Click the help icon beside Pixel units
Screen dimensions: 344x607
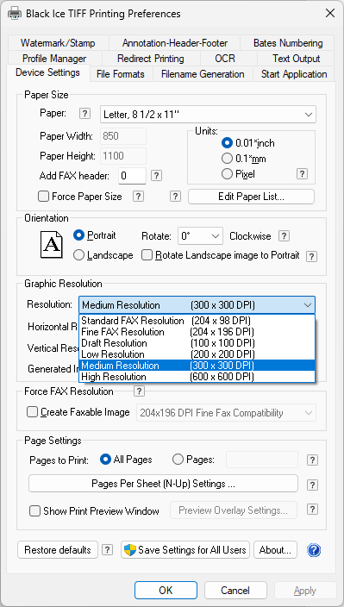(x=303, y=174)
